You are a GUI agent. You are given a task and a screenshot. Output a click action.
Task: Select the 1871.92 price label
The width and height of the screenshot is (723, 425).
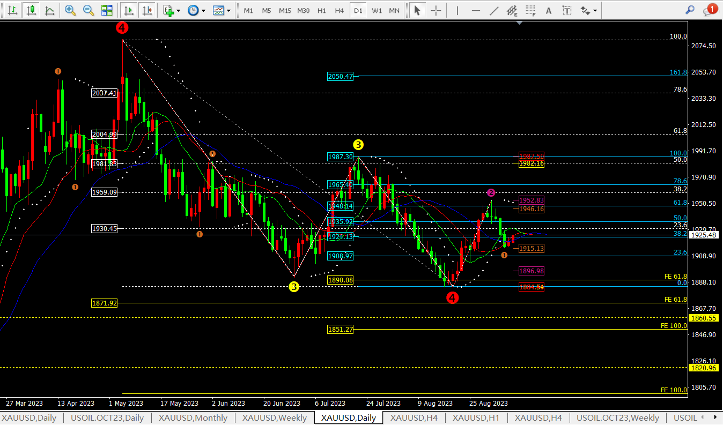point(105,303)
